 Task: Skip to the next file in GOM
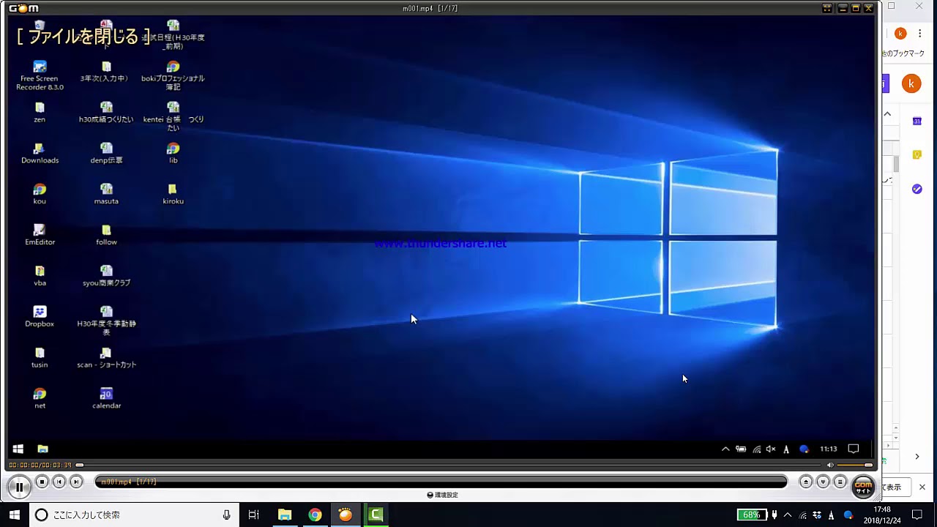(76, 482)
